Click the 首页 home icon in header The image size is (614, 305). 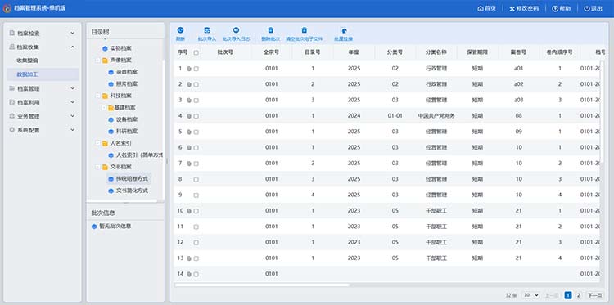[x=481, y=9]
